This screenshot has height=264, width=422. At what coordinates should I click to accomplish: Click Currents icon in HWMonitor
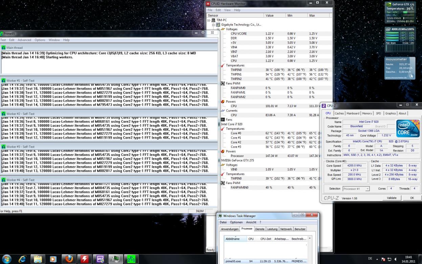coord(223,110)
